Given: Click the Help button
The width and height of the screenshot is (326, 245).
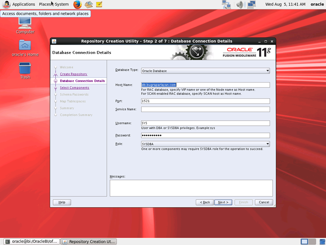Looking at the screenshot, I should 62,202.
